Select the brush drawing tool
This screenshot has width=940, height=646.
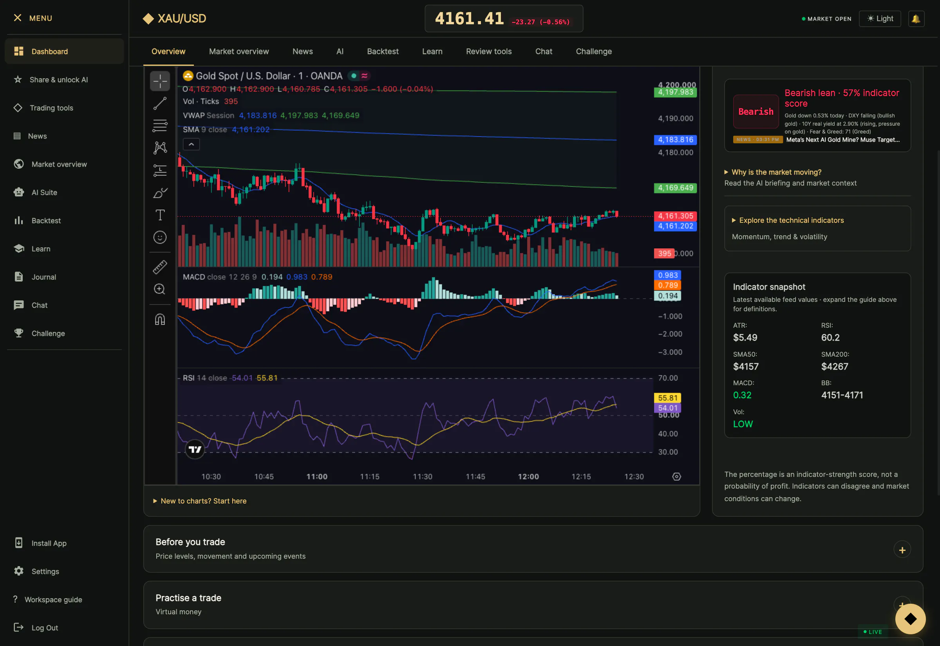pyautogui.click(x=160, y=193)
